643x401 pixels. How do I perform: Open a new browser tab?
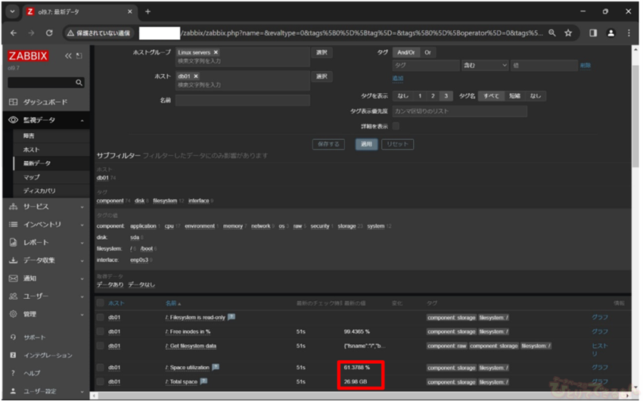click(x=148, y=11)
